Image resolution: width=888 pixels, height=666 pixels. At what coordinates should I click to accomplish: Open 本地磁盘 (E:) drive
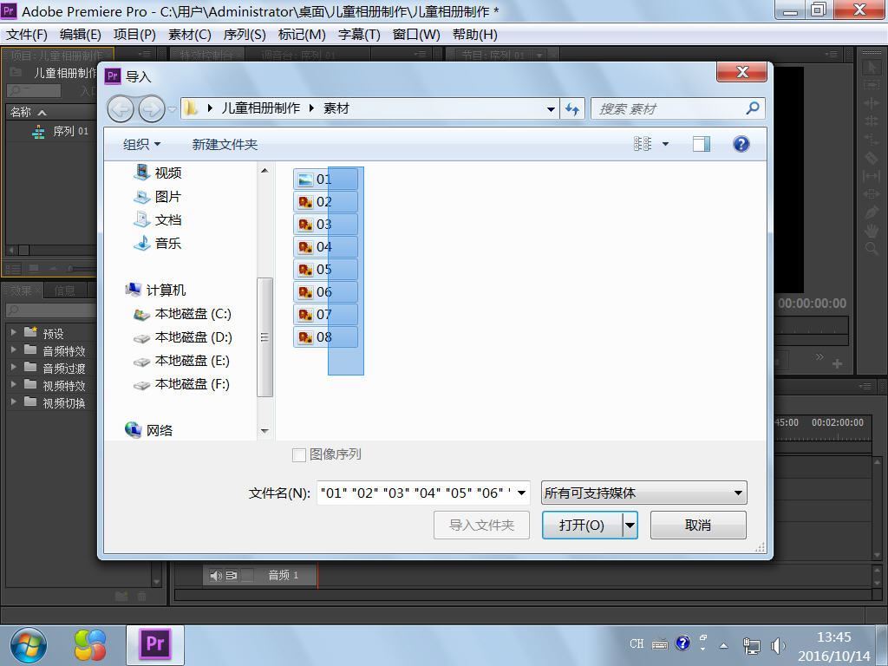pos(182,361)
